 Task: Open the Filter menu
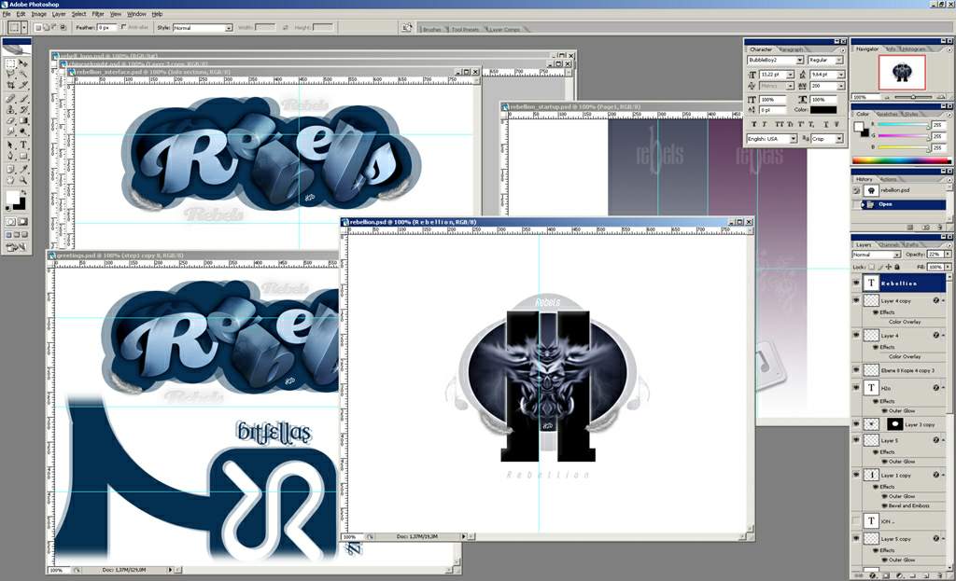[97, 13]
